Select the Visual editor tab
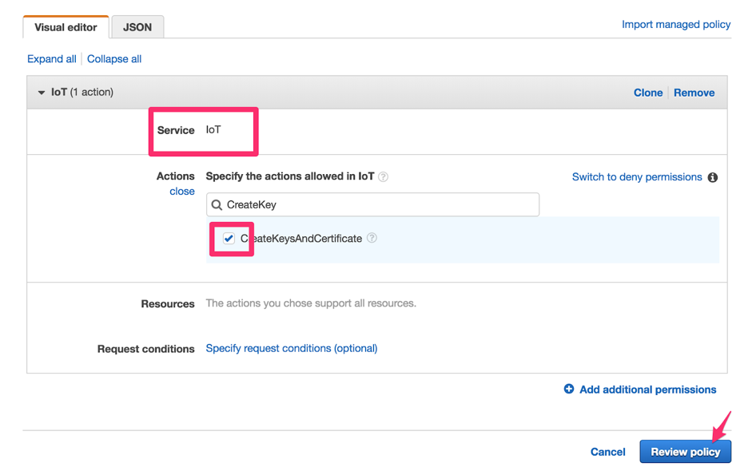 (66, 27)
